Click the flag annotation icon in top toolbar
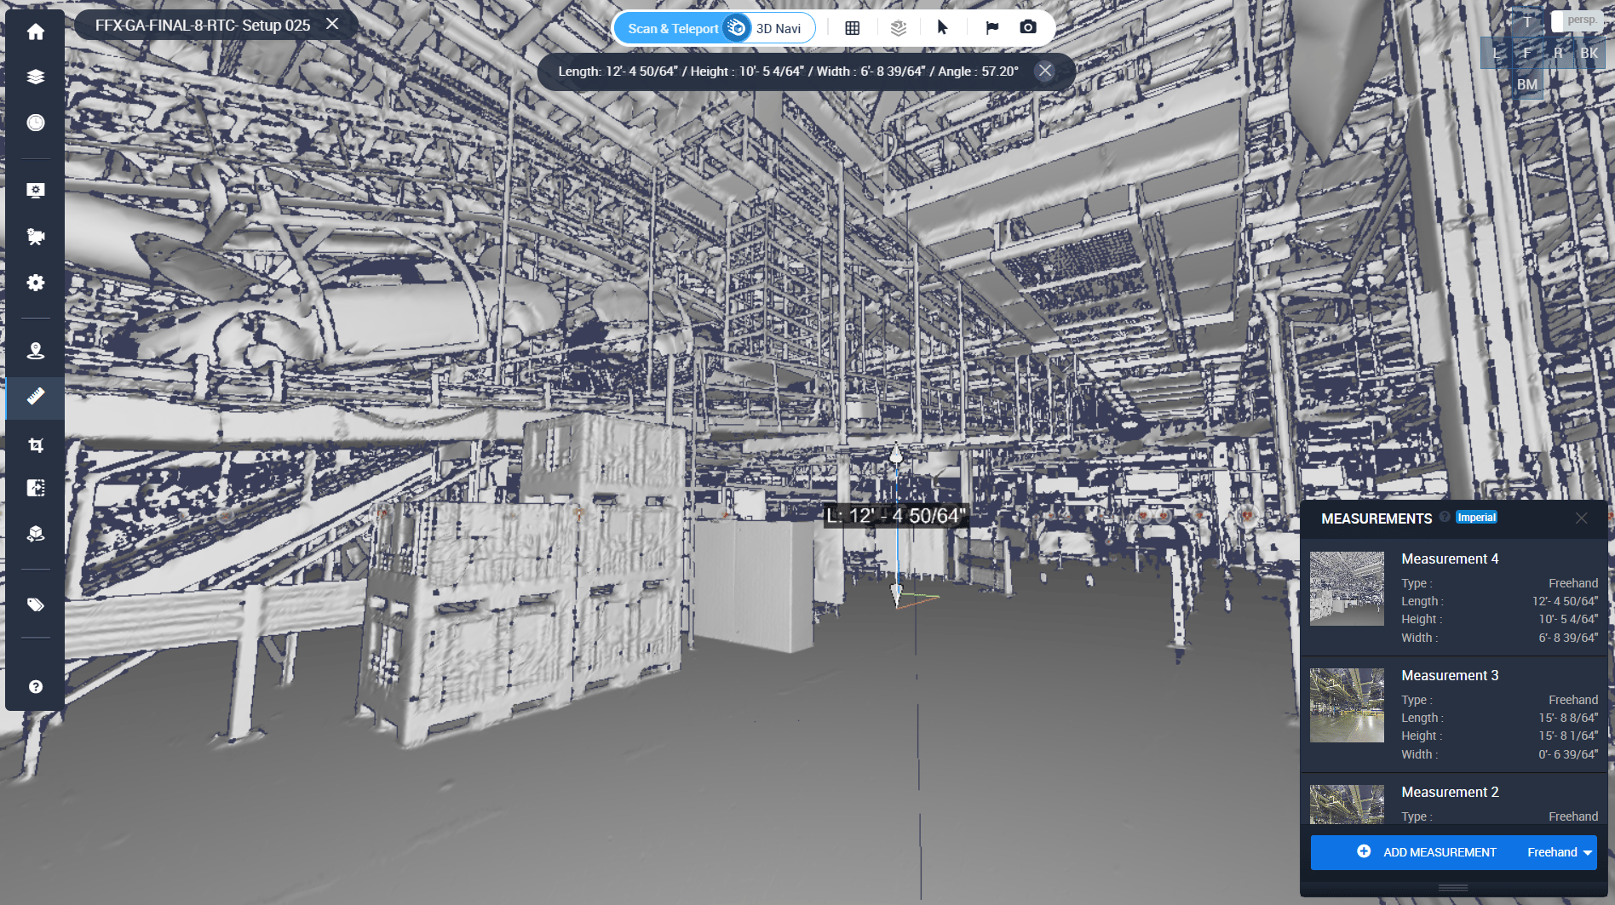Screen dimensions: 1615x905 [x=991, y=28]
